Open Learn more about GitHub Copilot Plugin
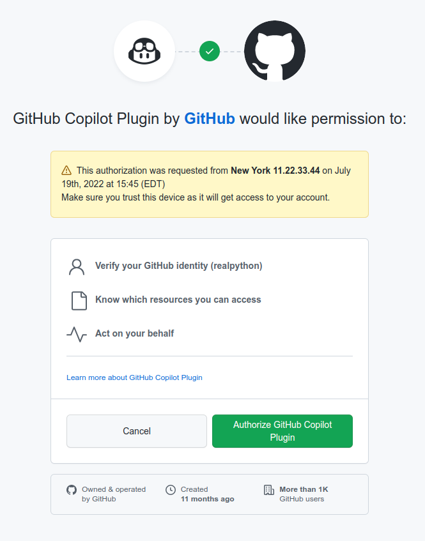Image resolution: width=425 pixels, height=541 pixels. [134, 377]
